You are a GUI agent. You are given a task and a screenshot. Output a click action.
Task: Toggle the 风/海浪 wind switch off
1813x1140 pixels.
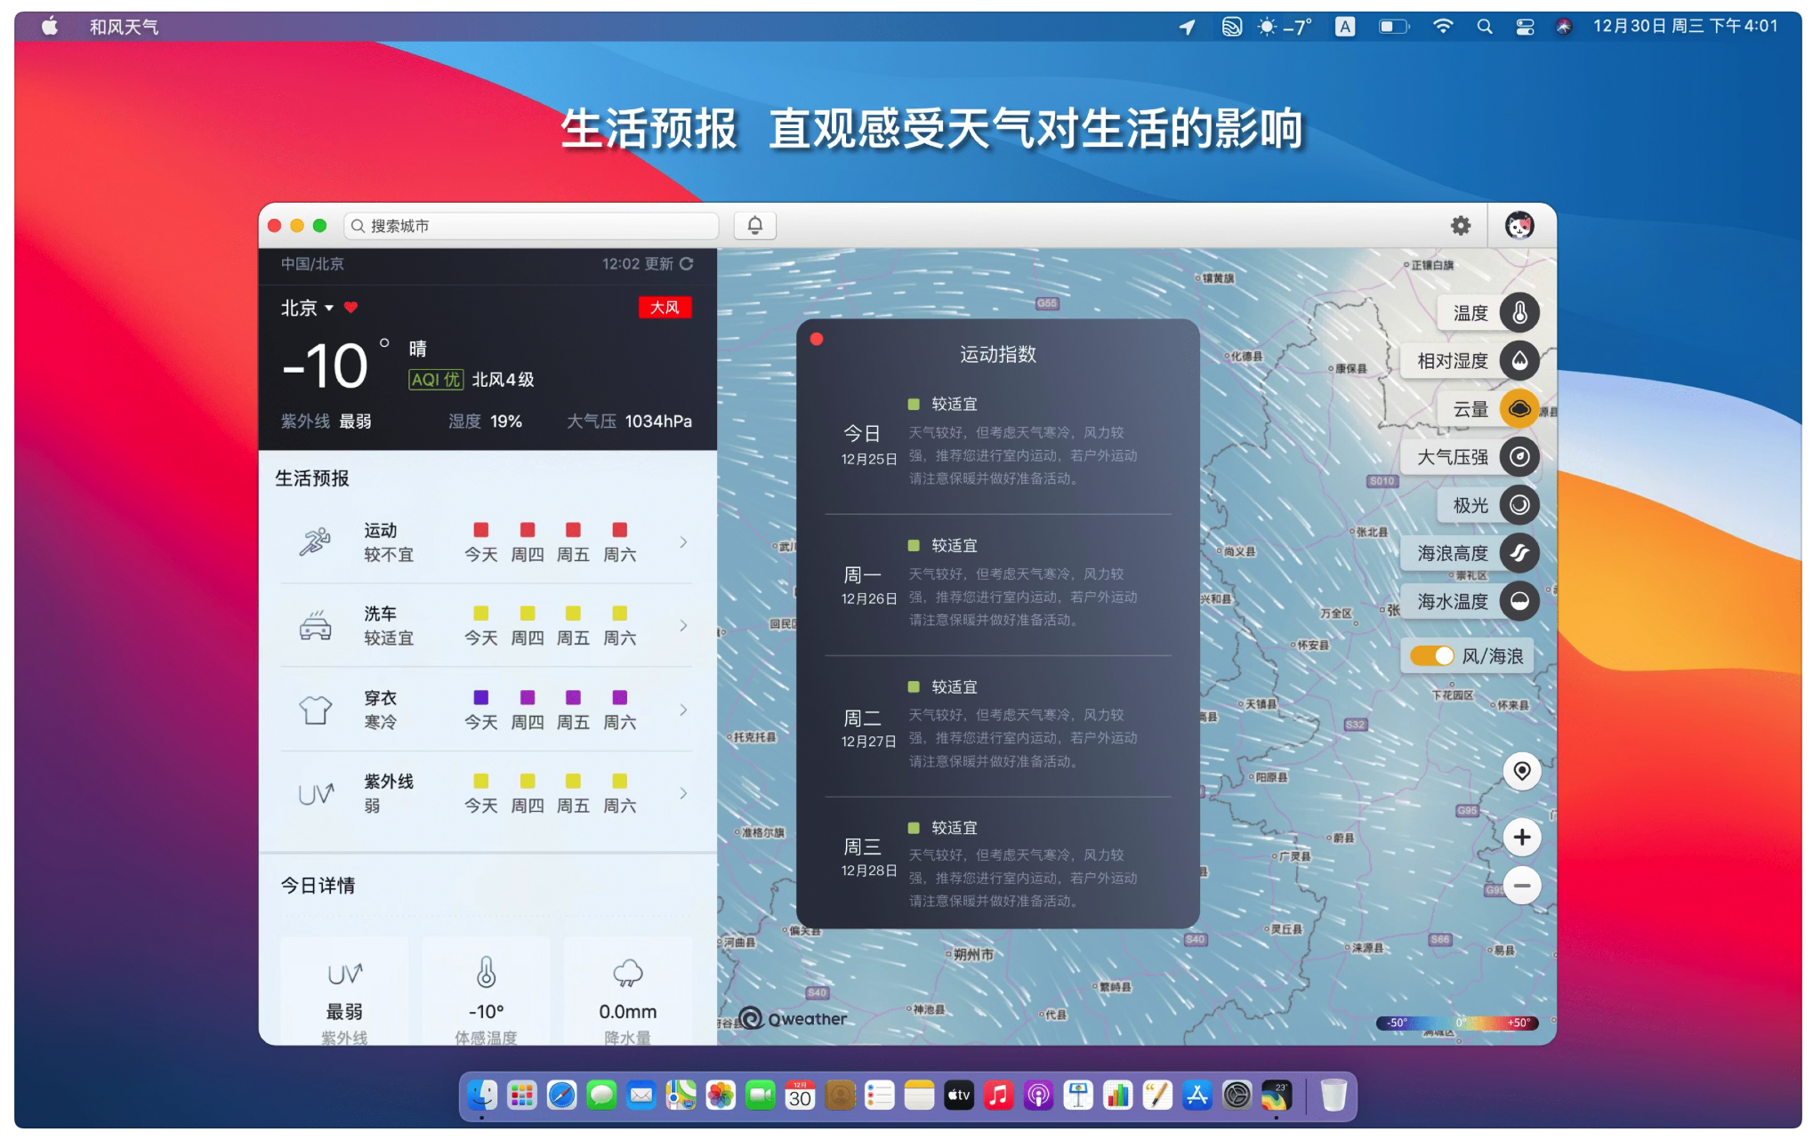[x=1432, y=656]
